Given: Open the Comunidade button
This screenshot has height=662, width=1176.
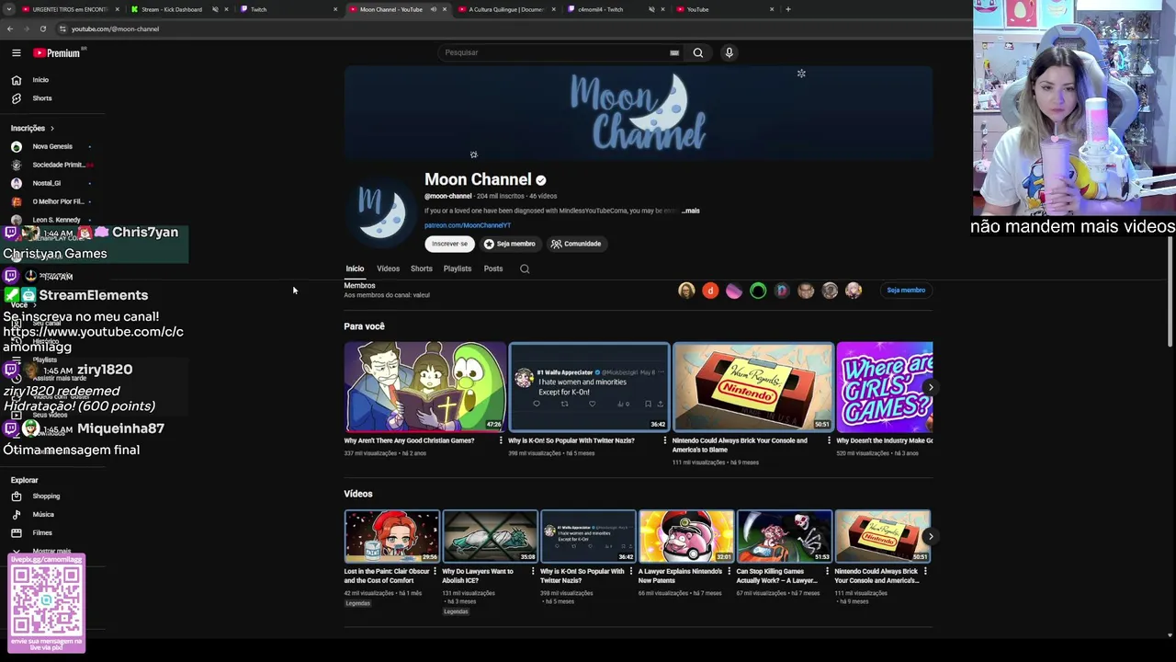Looking at the screenshot, I should click(x=576, y=244).
